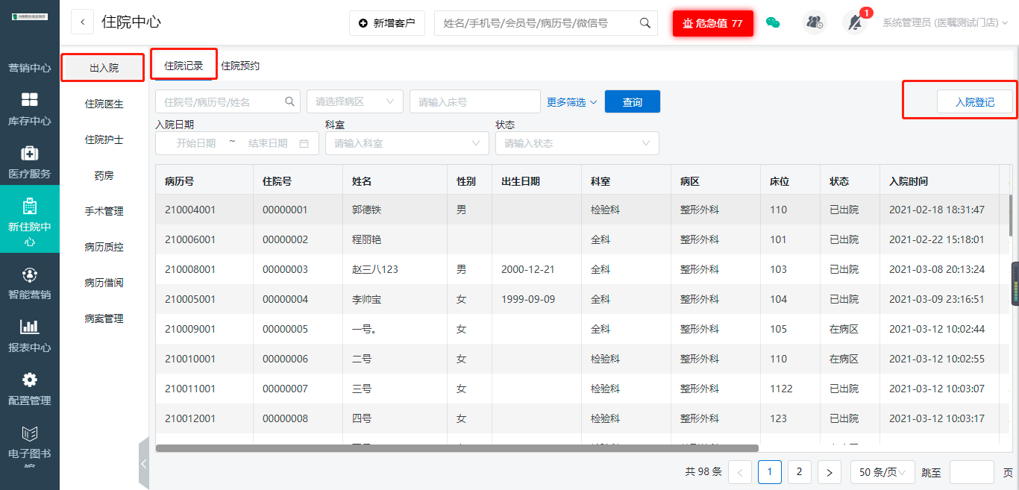Select the 出入院 menu item
This screenshot has width=1019, height=490.
click(x=104, y=68)
